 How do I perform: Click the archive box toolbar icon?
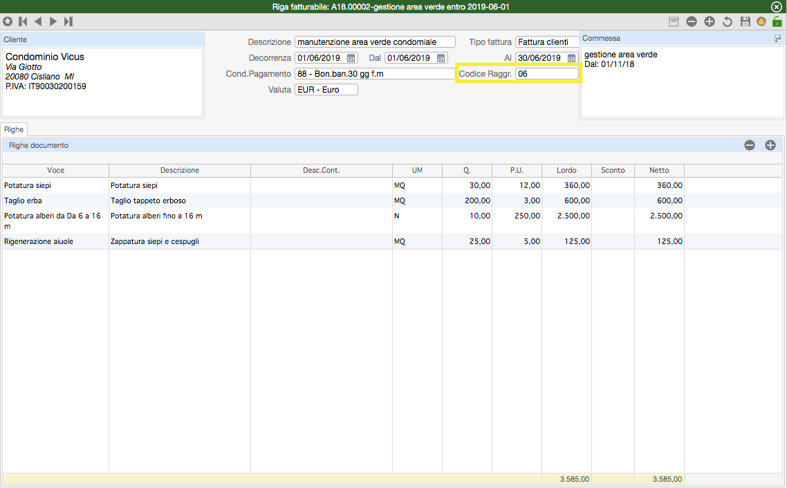pos(674,21)
